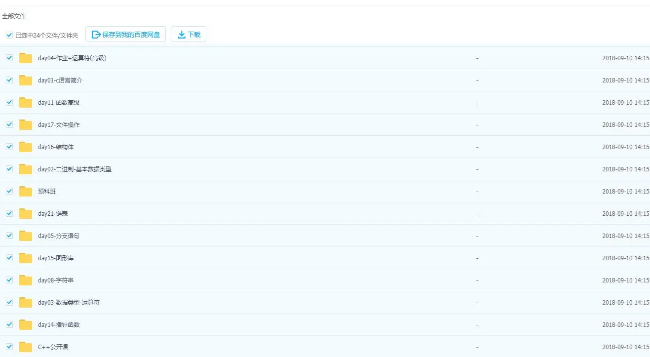Screen dimensions: 650x357
Task: Click the folder icon for day01-c语言简介
Action: [26, 80]
